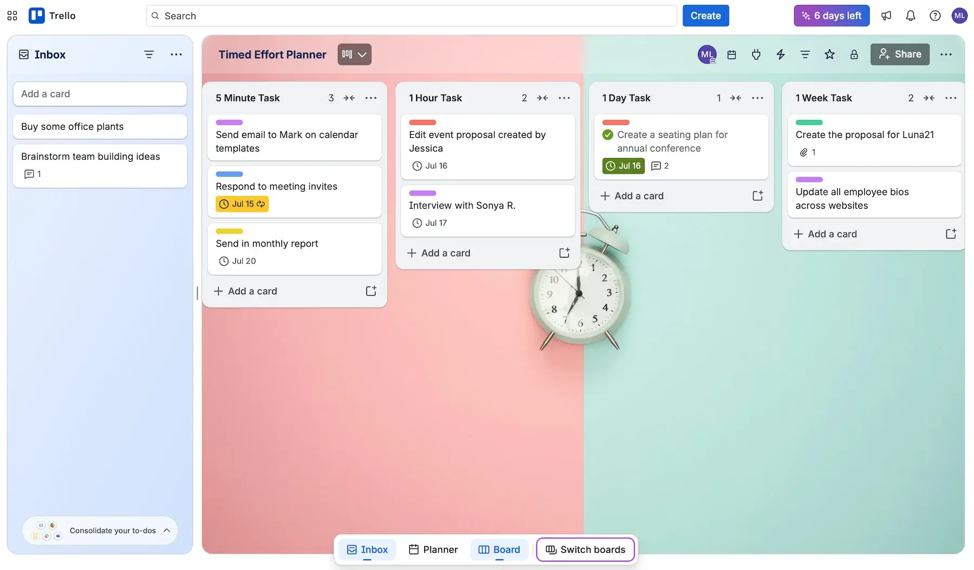This screenshot has height=570, width=974.
Task: Open the board visibility lock icon
Action: (x=854, y=54)
